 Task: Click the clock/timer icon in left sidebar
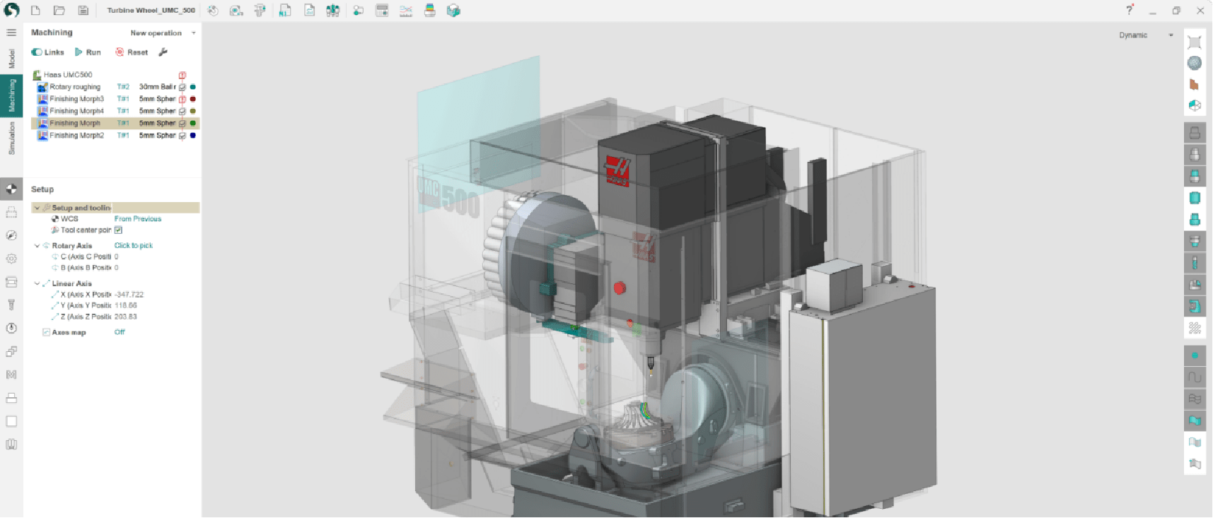11,329
